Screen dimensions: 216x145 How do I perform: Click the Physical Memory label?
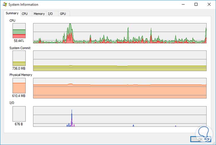tap(21, 75)
